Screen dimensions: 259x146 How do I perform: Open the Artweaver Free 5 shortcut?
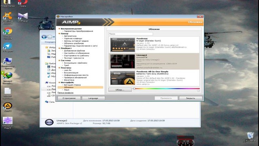tap(8, 122)
